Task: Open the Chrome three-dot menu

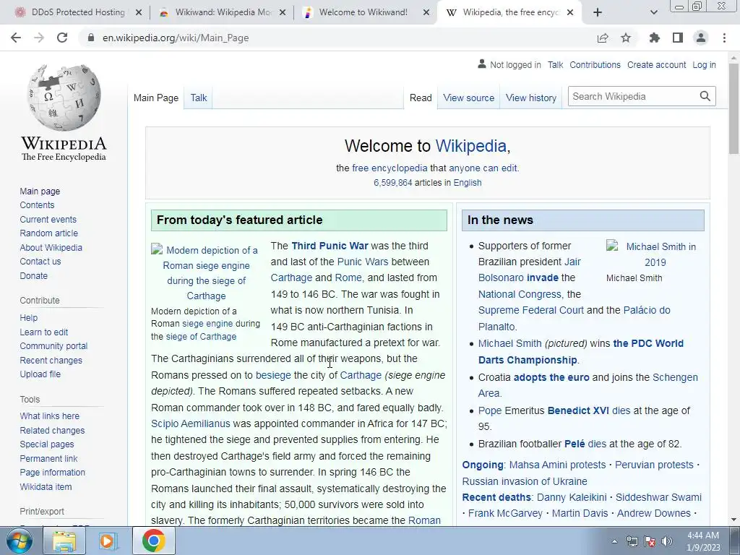Action: pyautogui.click(x=724, y=38)
